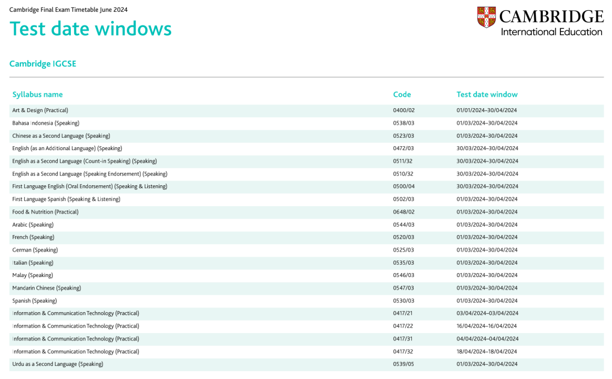Image resolution: width=612 pixels, height=379 pixels.
Task: Click the Mandarin Chinese (Speaking) entry
Action: pyautogui.click(x=46, y=288)
